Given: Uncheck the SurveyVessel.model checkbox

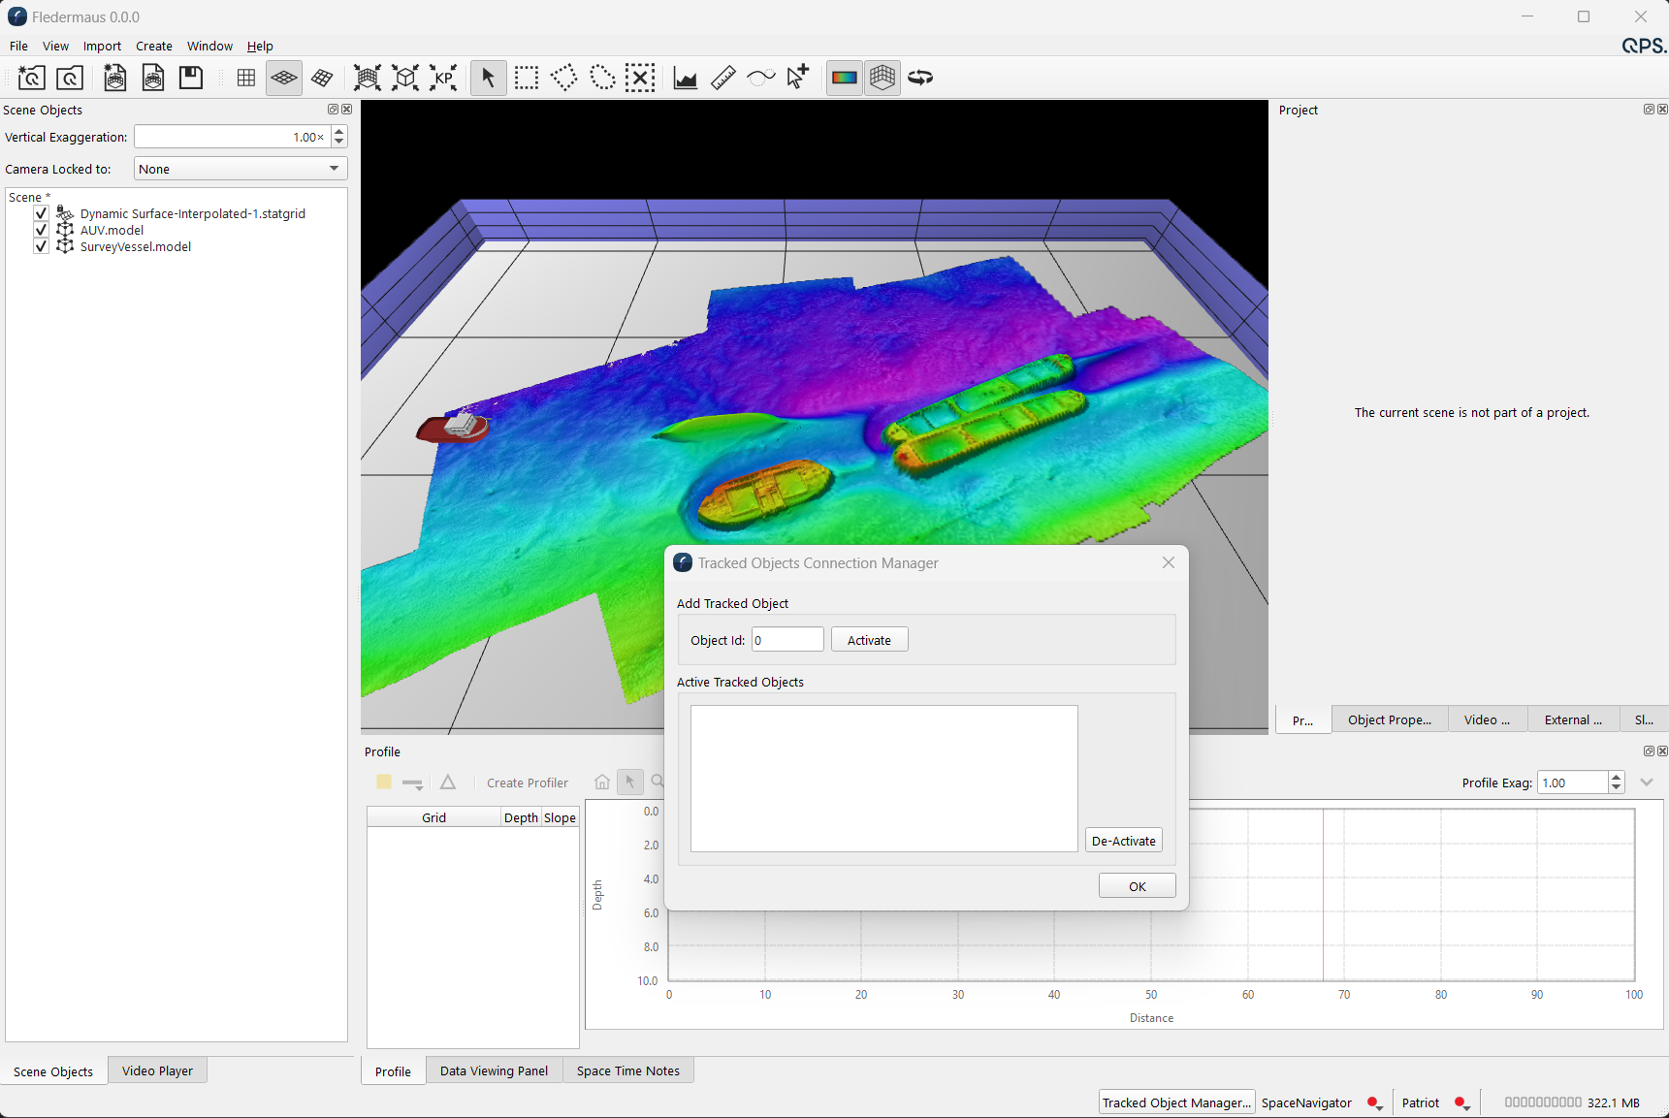Looking at the screenshot, I should click(x=41, y=246).
